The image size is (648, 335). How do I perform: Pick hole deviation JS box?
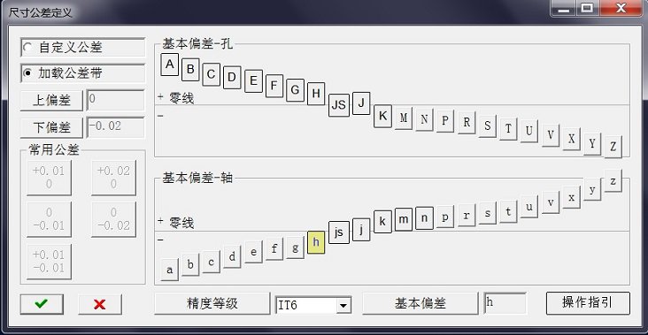pos(339,105)
